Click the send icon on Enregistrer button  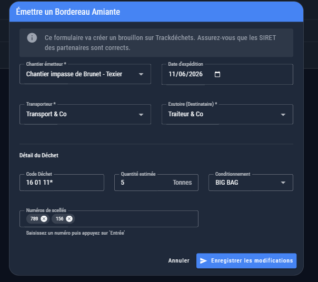pyautogui.click(x=203, y=261)
